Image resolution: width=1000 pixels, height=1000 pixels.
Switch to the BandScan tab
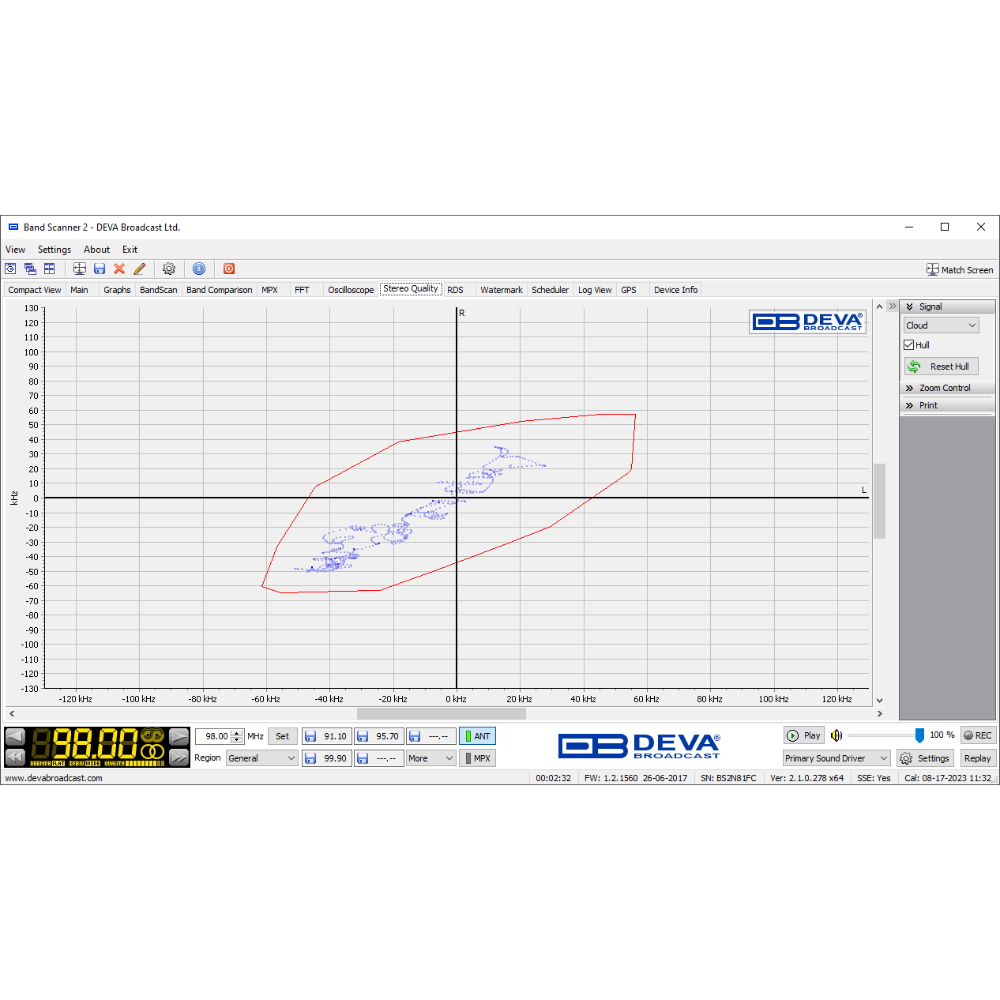158,290
